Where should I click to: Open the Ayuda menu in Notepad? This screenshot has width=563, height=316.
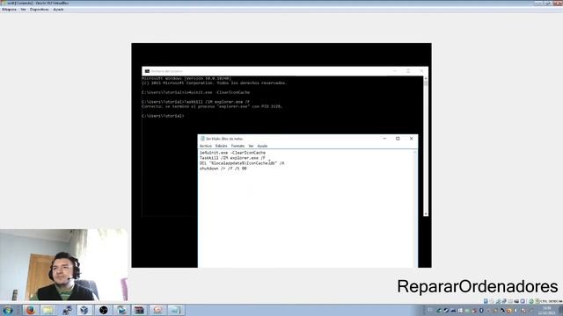262,146
